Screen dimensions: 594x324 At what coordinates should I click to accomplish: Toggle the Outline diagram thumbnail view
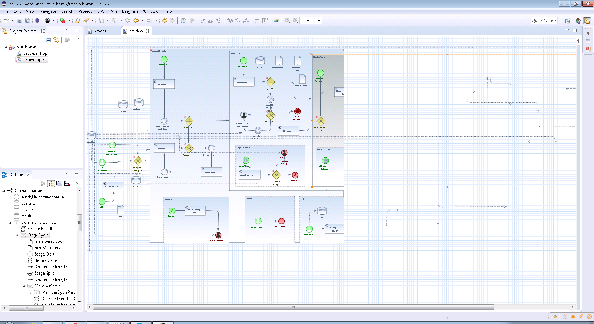tap(59, 183)
